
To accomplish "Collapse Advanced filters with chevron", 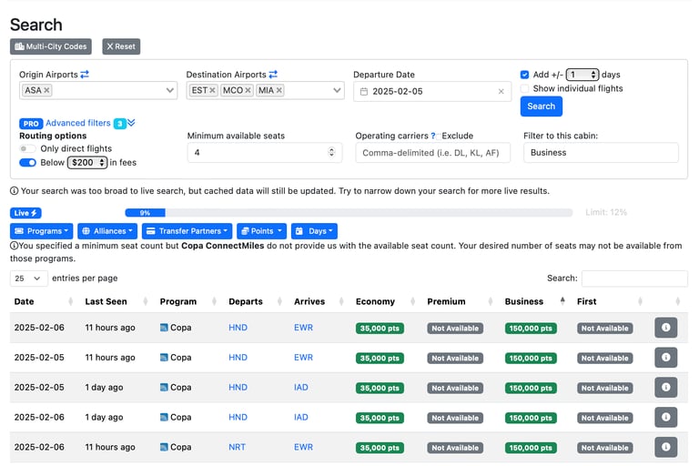I will [131, 123].
